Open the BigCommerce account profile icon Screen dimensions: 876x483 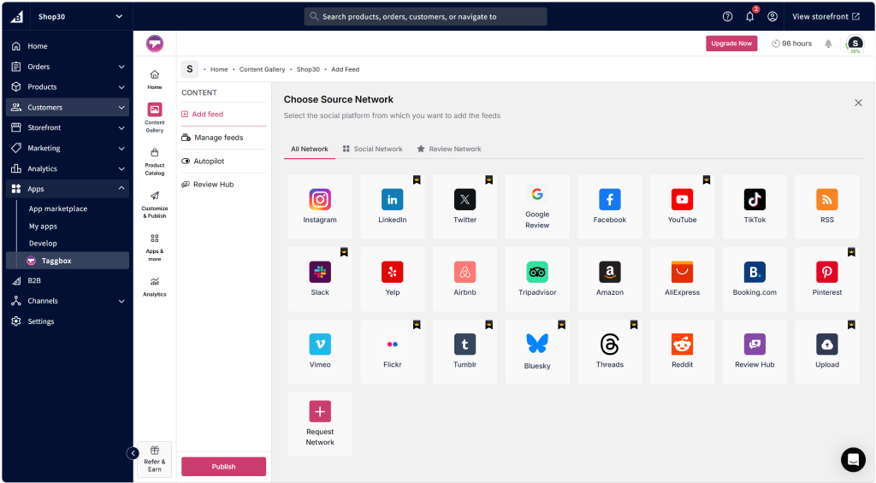772,17
